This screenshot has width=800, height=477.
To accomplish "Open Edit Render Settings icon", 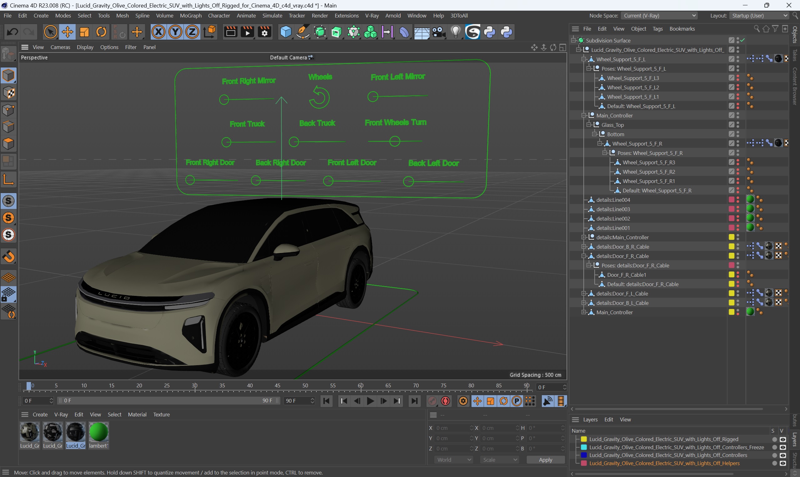I will 265,32.
